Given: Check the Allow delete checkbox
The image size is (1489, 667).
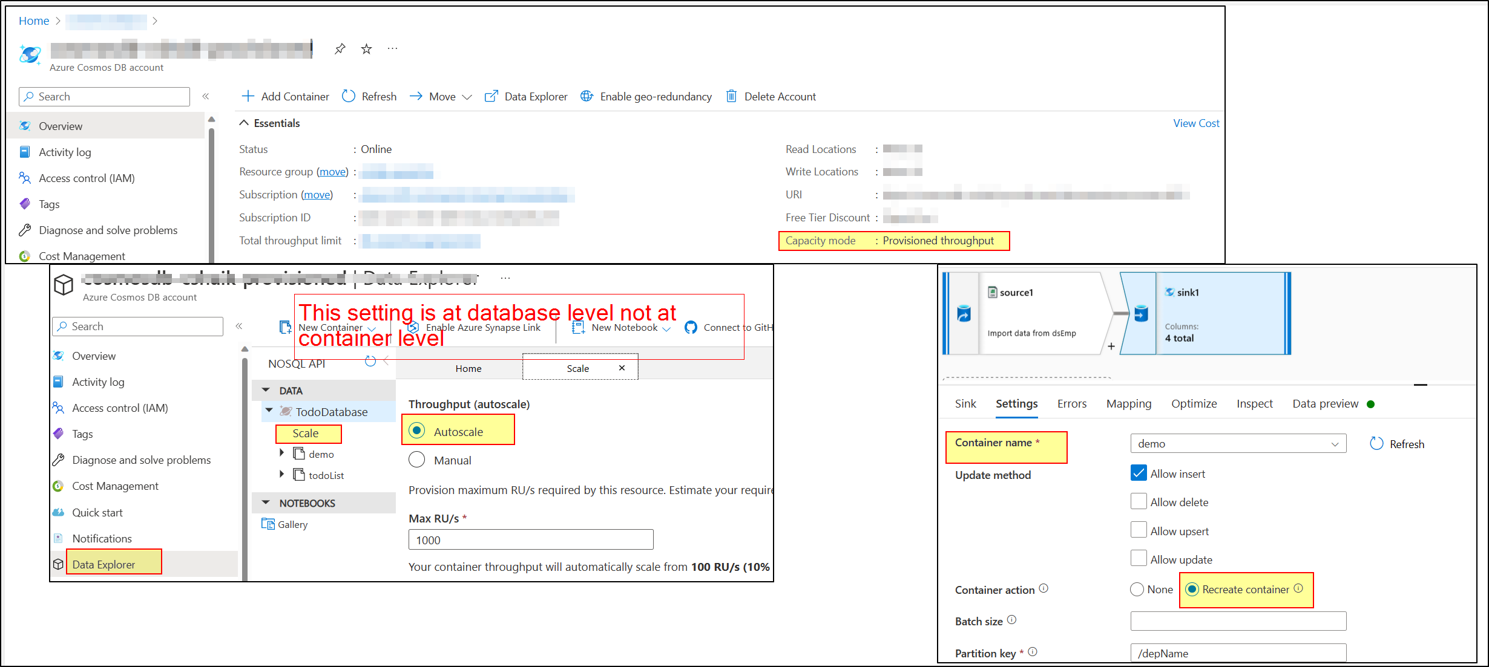Looking at the screenshot, I should (x=1139, y=501).
